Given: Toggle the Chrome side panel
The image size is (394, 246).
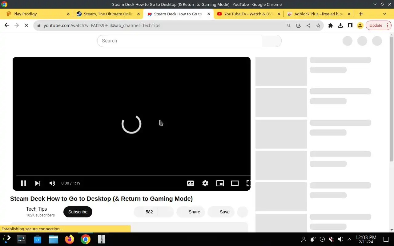Looking at the screenshot, I should tap(350, 26).
